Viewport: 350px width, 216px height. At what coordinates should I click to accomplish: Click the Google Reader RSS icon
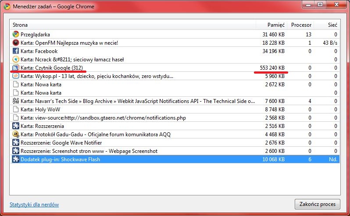click(16, 68)
